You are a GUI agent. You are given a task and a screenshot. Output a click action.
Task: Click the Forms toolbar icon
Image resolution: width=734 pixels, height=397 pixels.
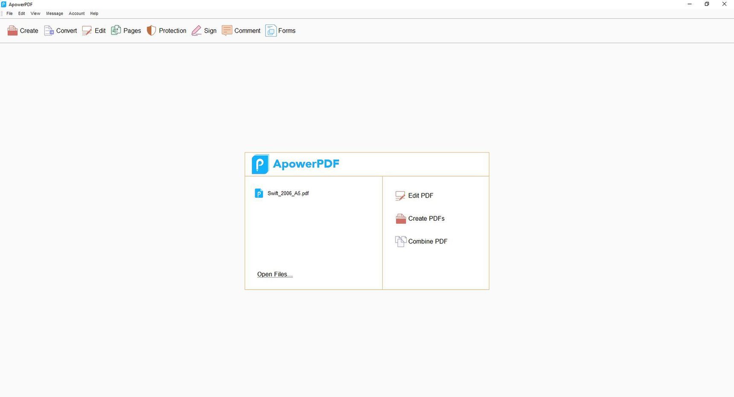(271, 31)
